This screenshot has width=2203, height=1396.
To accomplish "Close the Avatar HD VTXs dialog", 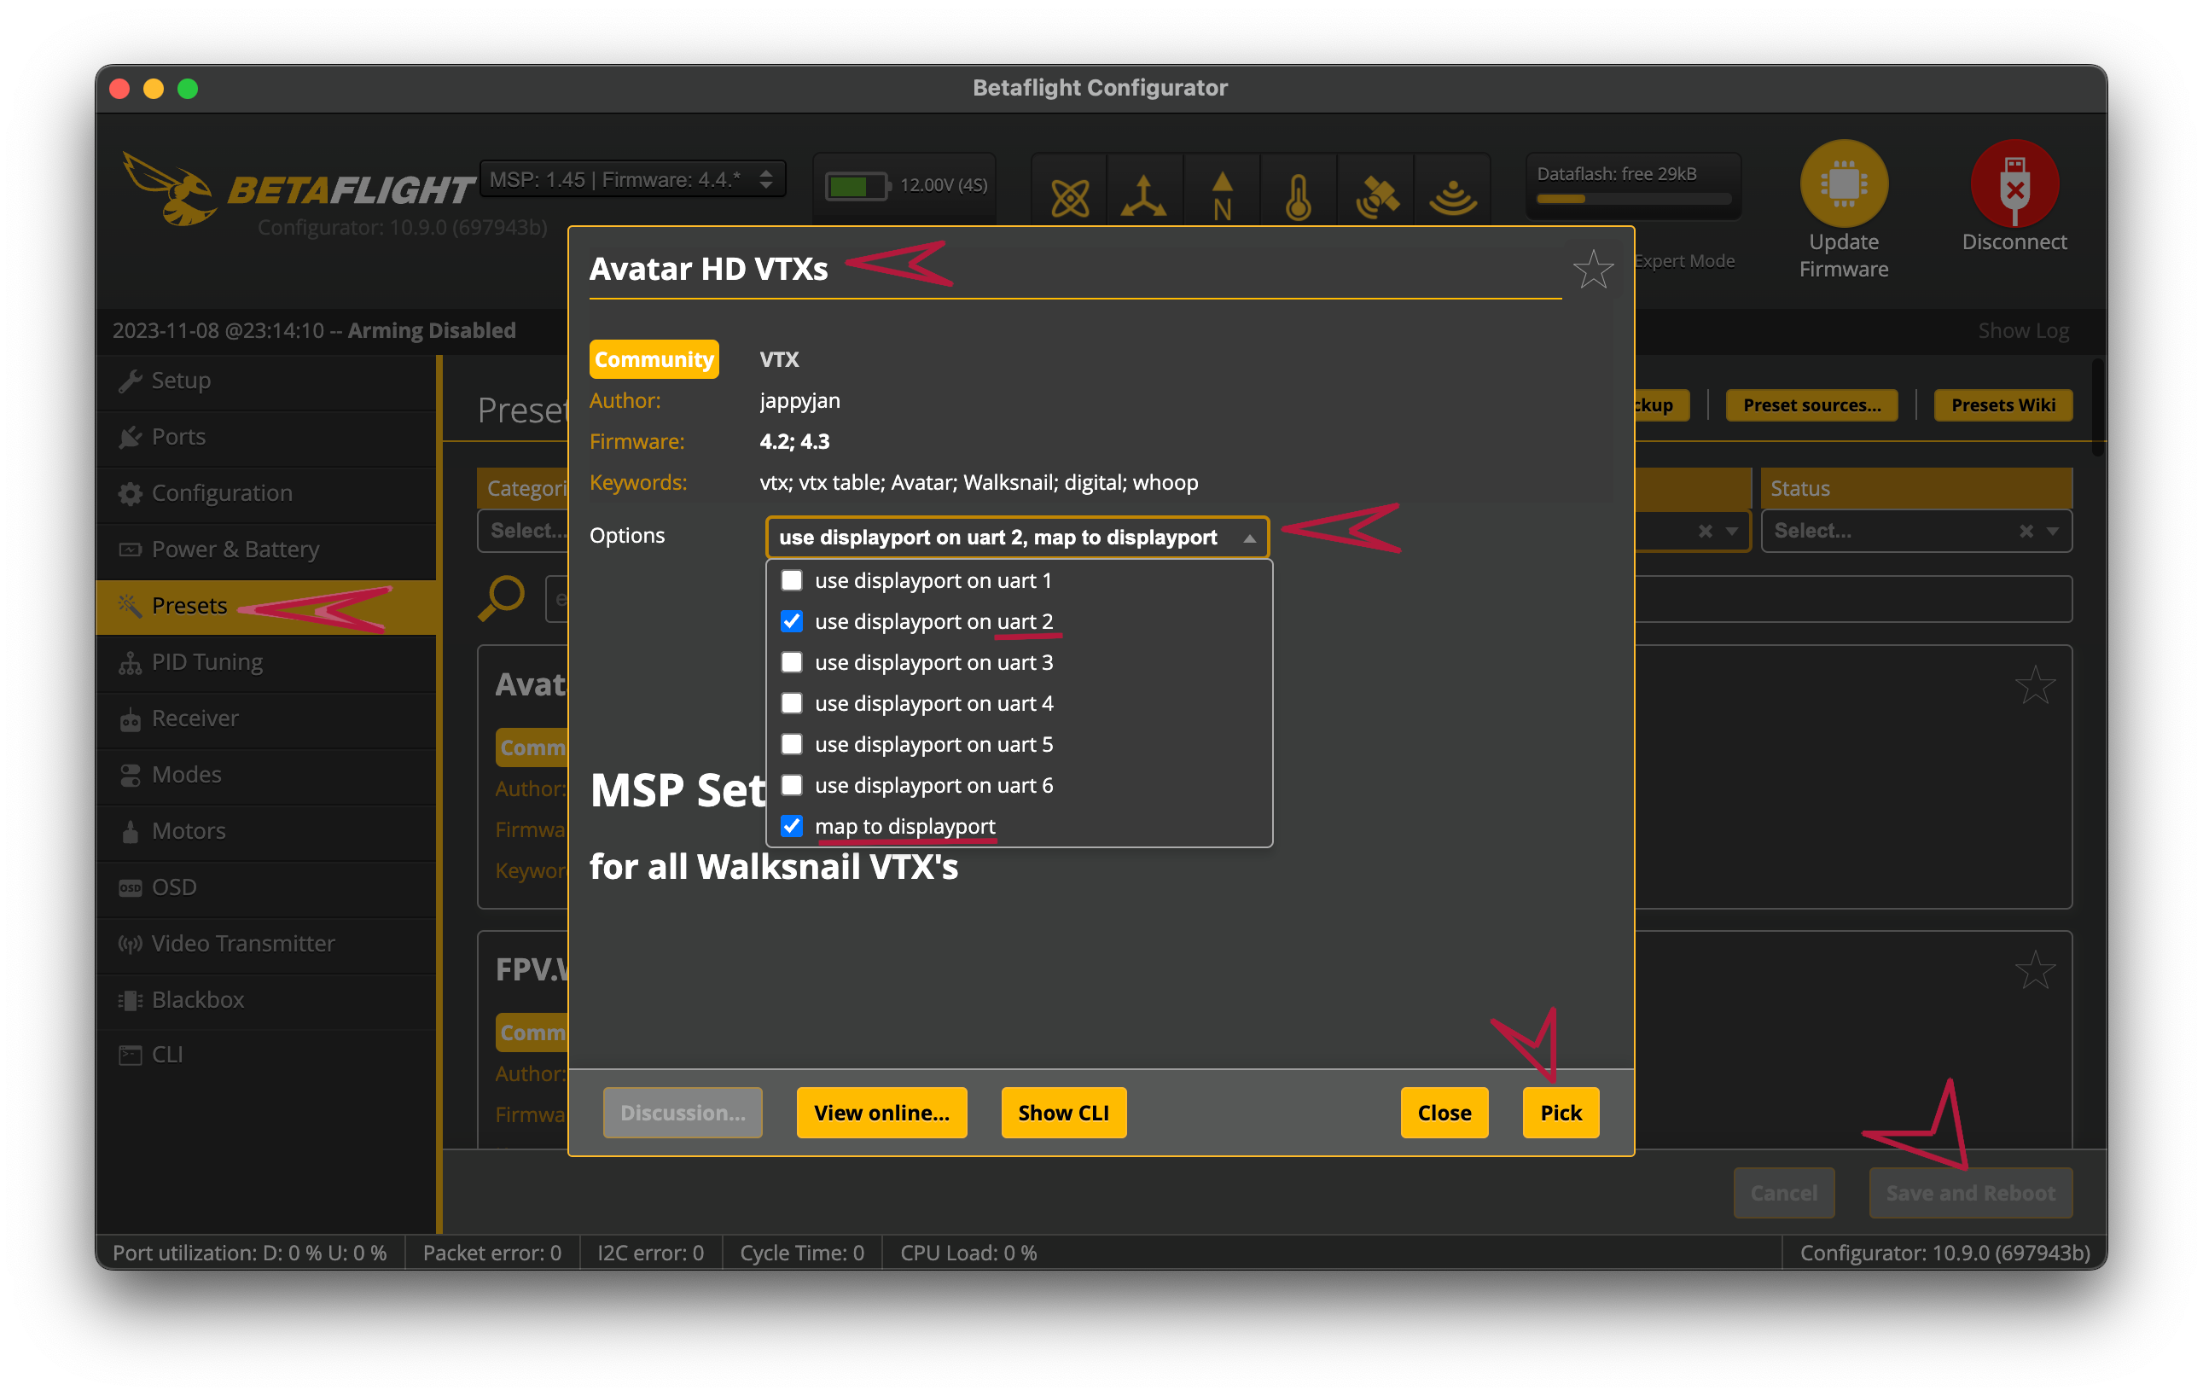I will coord(1444,1113).
